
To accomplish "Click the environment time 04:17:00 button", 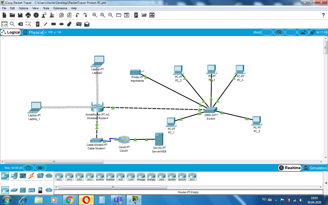I will (319, 32).
